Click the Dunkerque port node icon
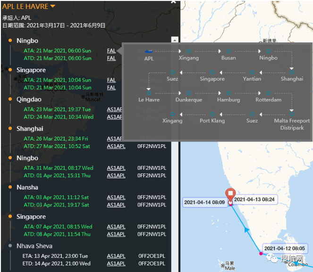The width and height of the screenshot is (313, 272). point(188,93)
